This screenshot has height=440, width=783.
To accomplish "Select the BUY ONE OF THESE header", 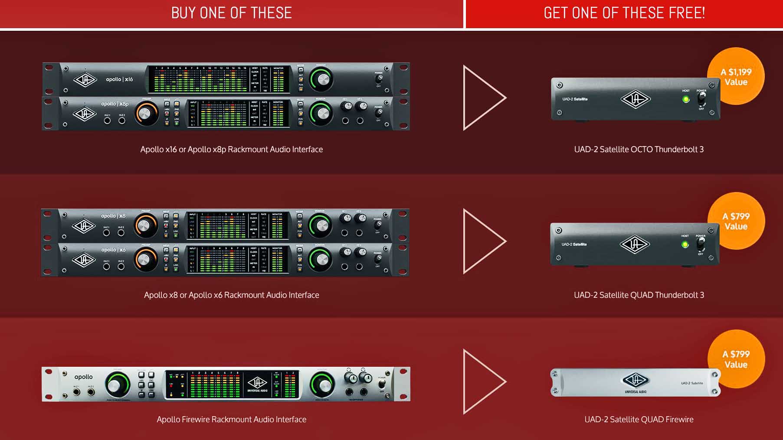I will point(232,13).
